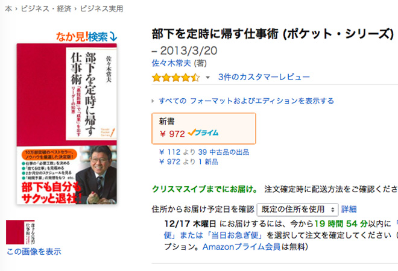Screen dimensions: 398x271
Task: Open author 佐々木常夫 link
Action: (171, 63)
